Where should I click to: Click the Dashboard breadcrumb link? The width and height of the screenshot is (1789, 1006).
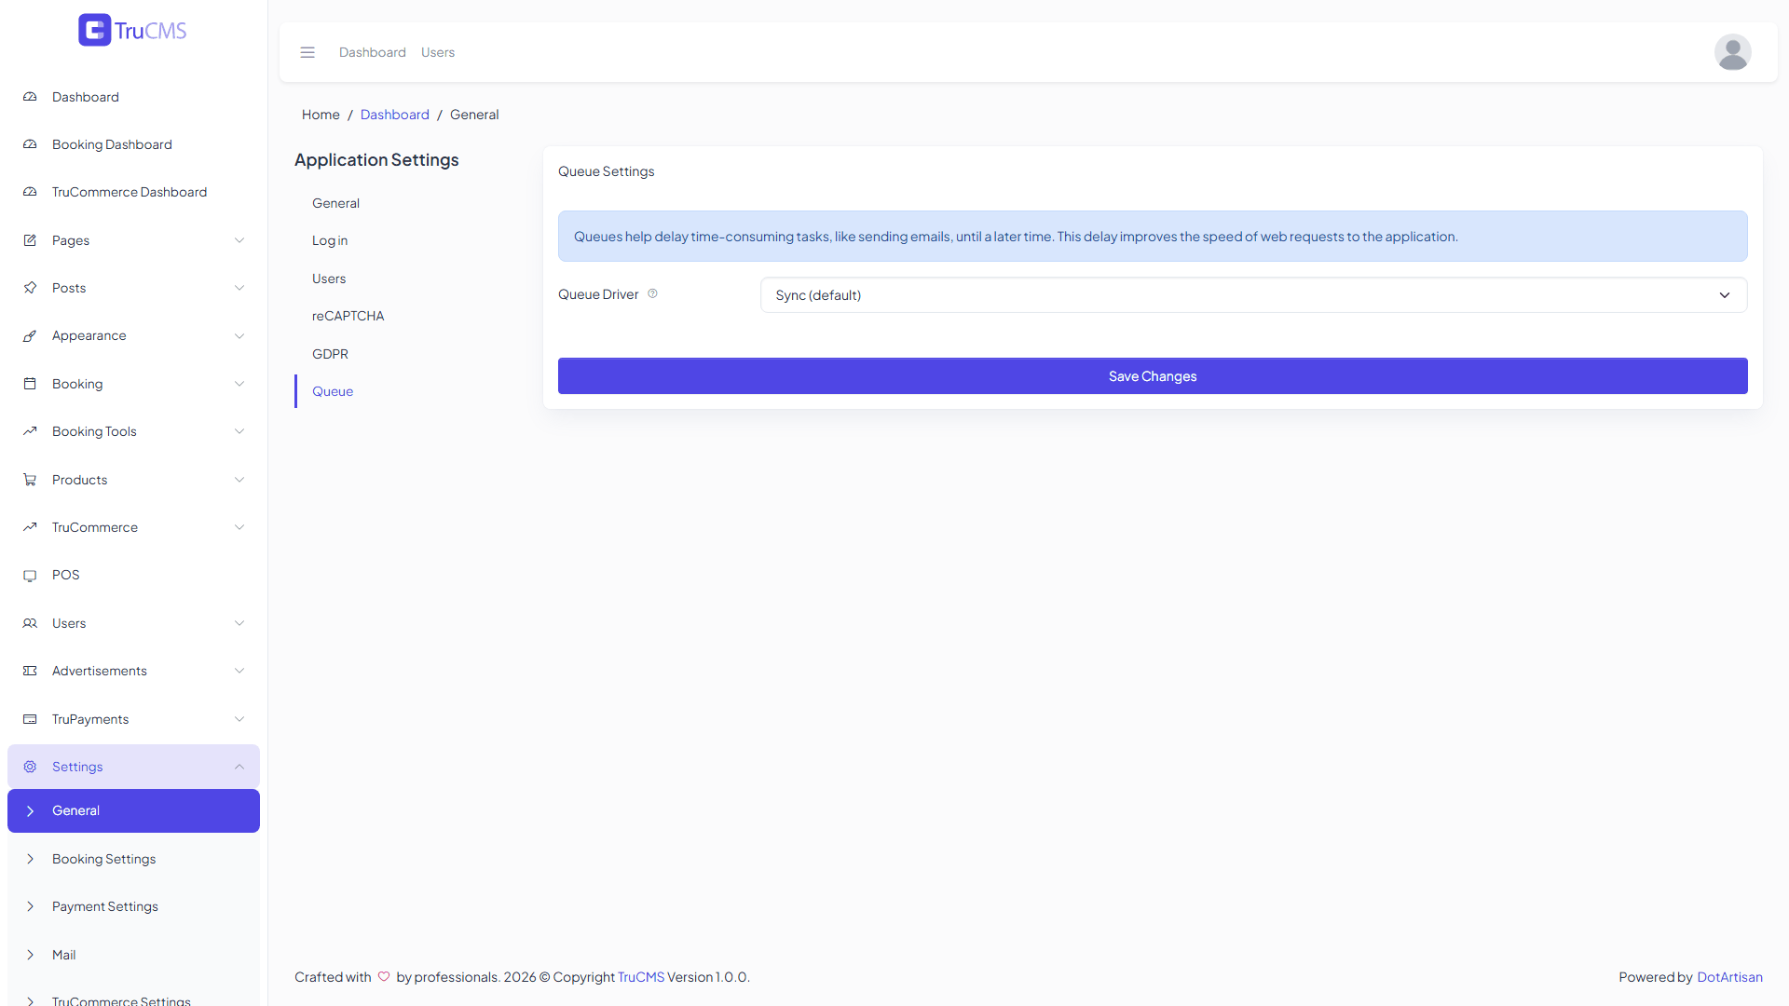coord(395,115)
